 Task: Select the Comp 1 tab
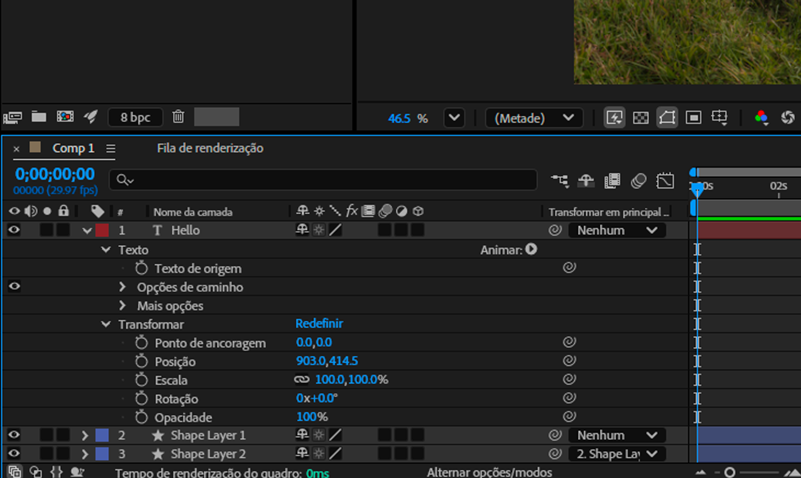pos(73,148)
